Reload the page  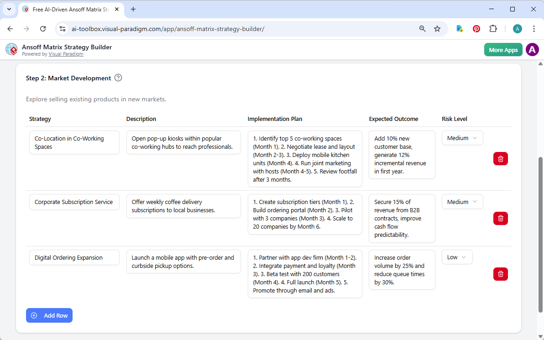click(43, 28)
